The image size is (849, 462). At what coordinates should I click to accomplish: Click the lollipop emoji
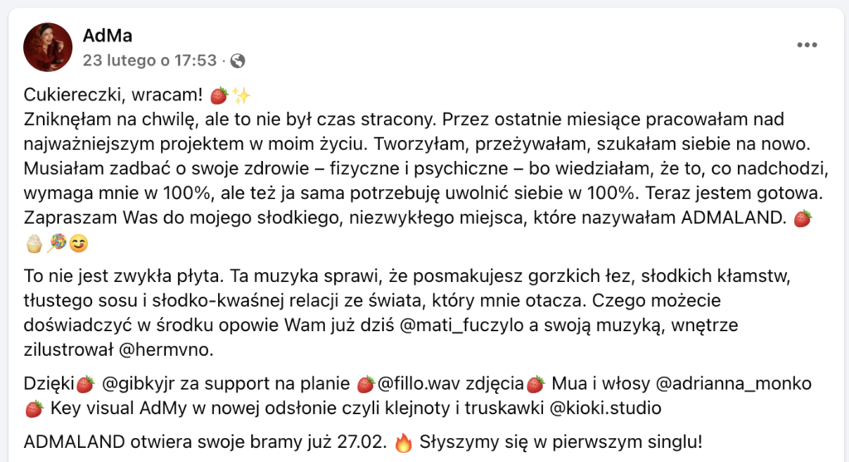56,244
